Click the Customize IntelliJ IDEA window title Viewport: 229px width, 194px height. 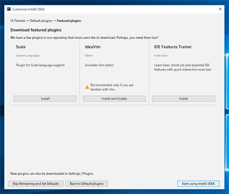[28, 9]
